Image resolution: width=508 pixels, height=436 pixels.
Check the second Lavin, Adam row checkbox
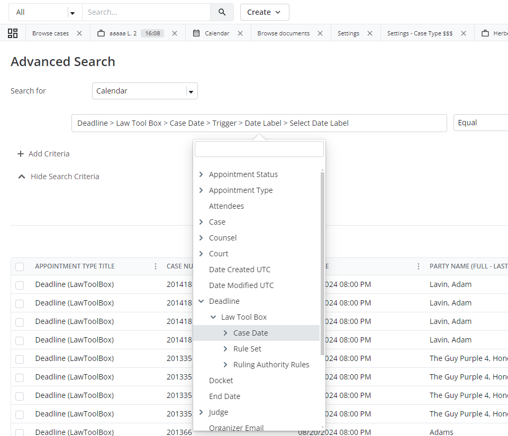20,303
